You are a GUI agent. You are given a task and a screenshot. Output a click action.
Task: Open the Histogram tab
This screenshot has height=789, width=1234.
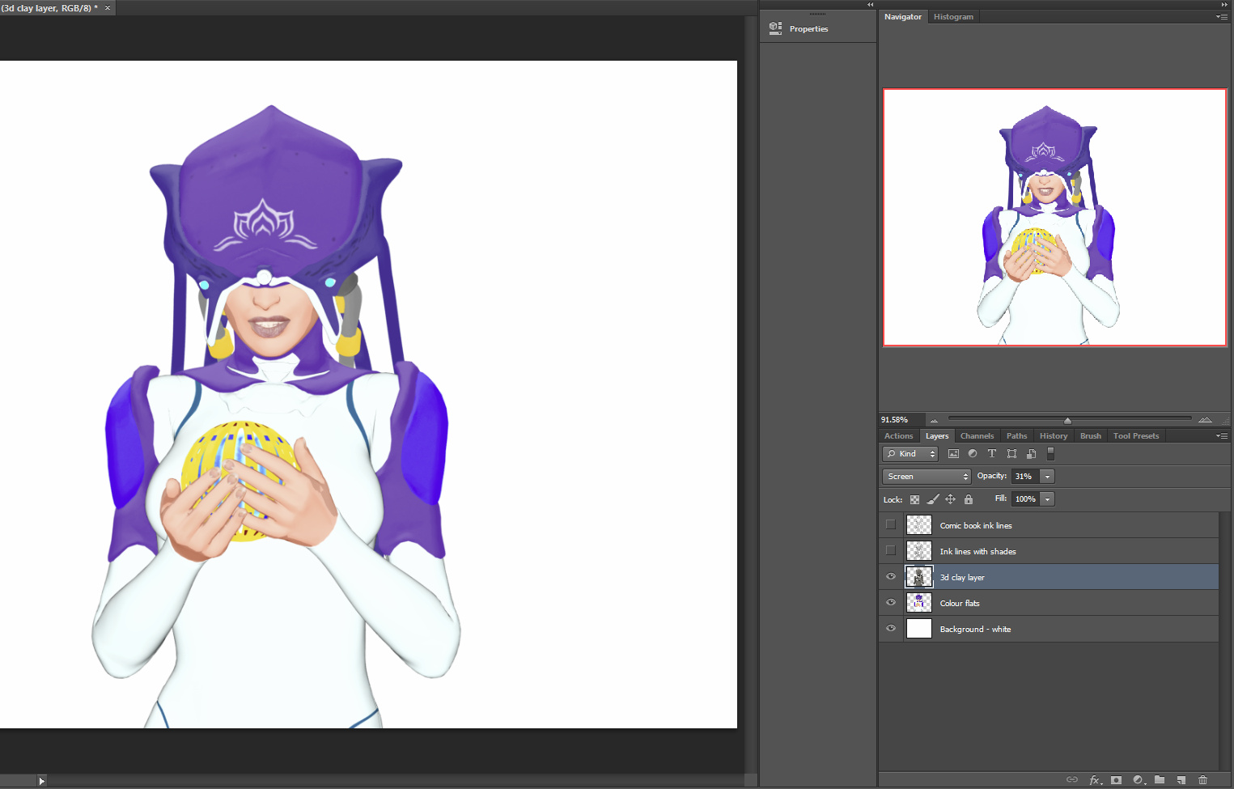(953, 17)
